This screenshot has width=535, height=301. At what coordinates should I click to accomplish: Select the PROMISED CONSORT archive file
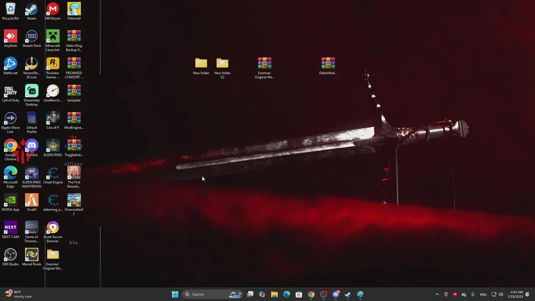coord(74,68)
